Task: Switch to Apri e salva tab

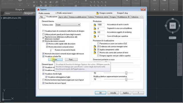Action: (63, 17)
